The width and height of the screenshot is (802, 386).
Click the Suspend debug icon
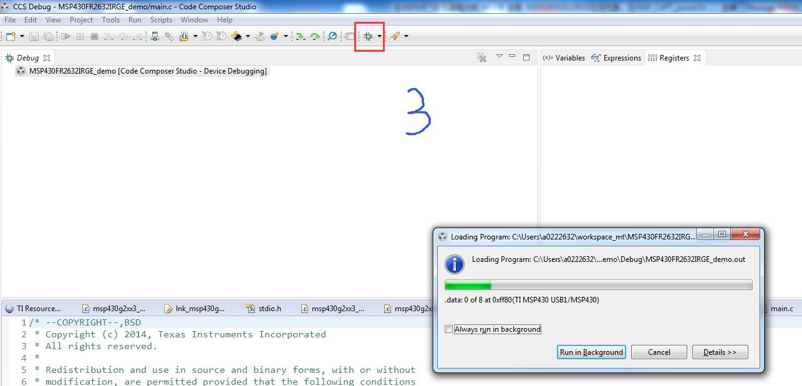[x=80, y=37]
